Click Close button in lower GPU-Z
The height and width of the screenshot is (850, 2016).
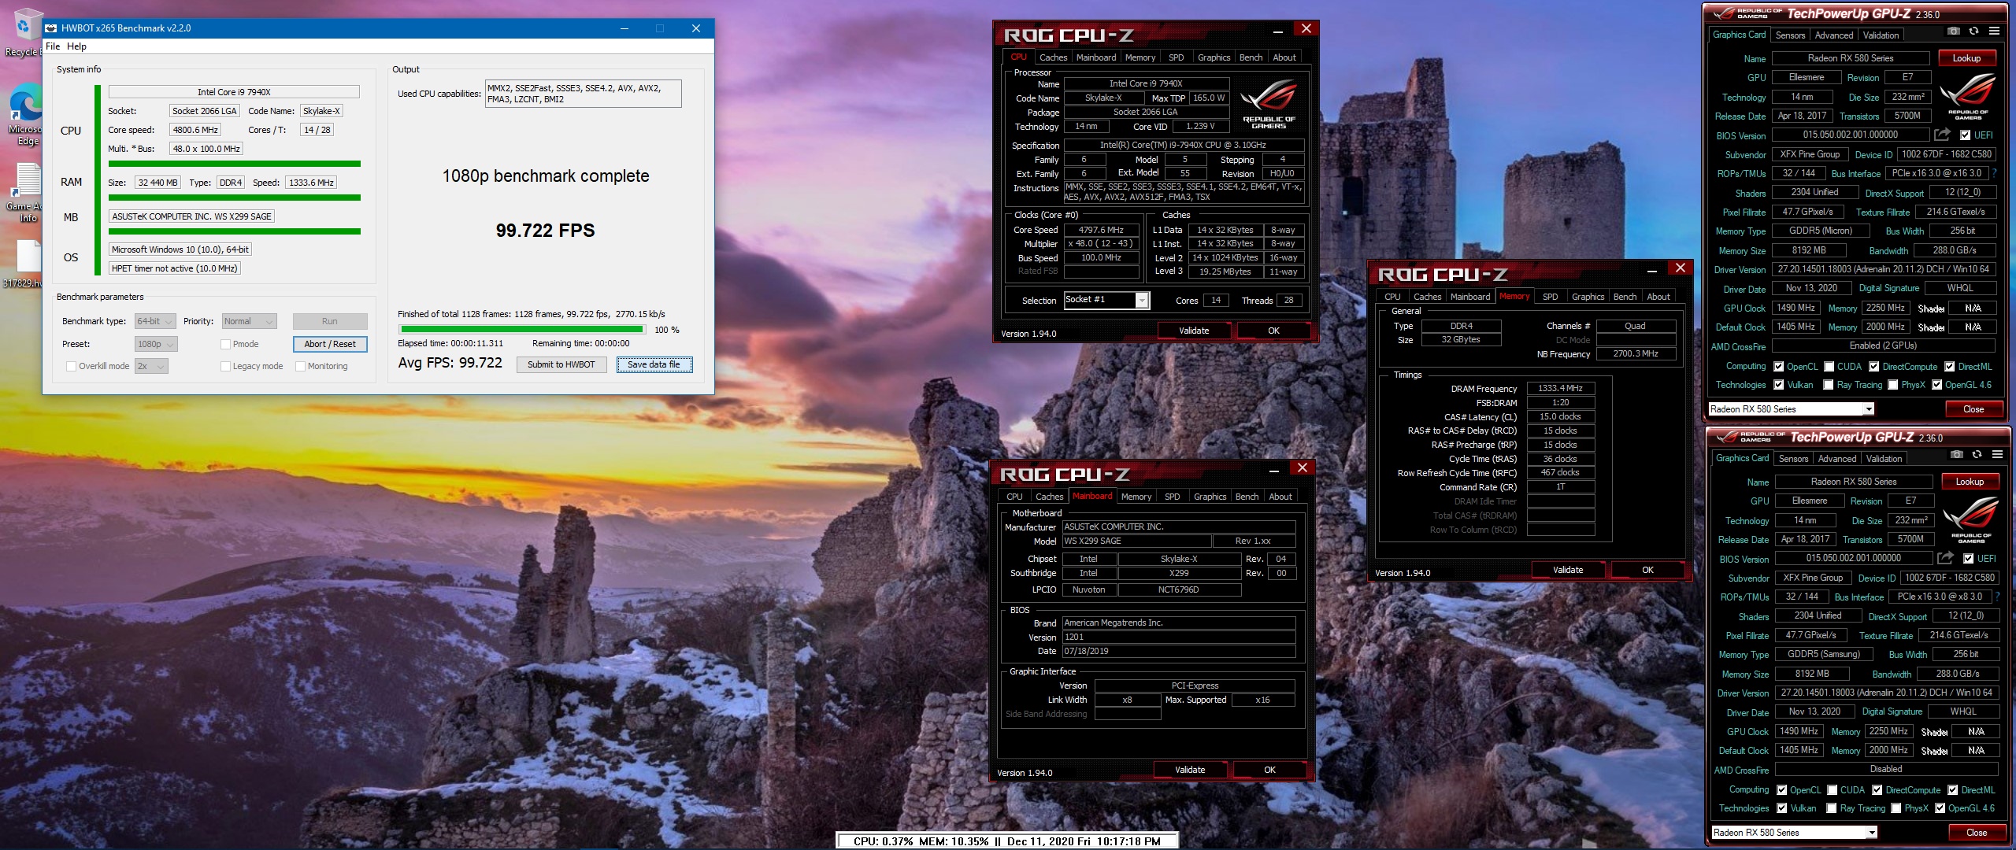click(x=1977, y=833)
